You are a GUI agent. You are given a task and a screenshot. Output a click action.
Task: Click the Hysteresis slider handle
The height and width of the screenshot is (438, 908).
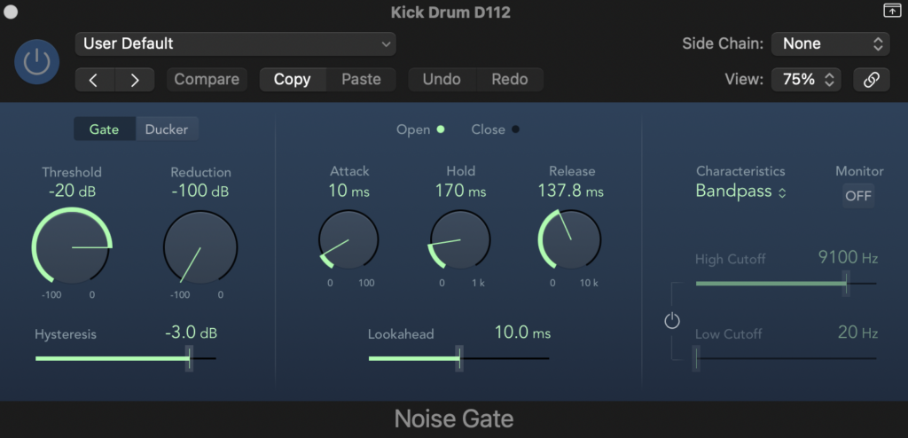click(x=189, y=358)
